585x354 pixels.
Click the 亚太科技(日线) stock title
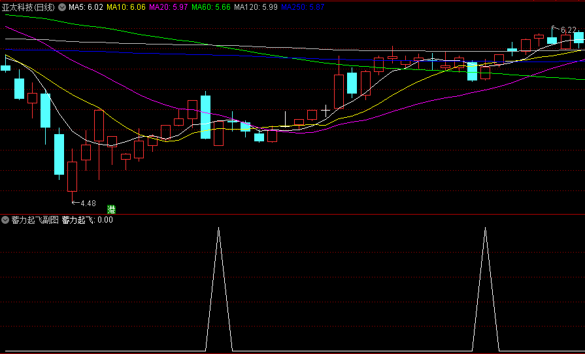click(x=28, y=7)
